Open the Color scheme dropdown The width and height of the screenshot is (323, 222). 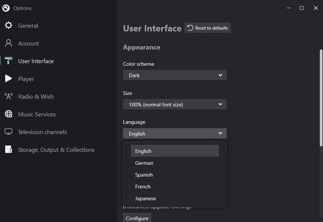click(175, 75)
